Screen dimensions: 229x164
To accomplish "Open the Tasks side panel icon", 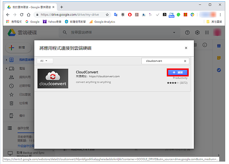I will (219, 70).
